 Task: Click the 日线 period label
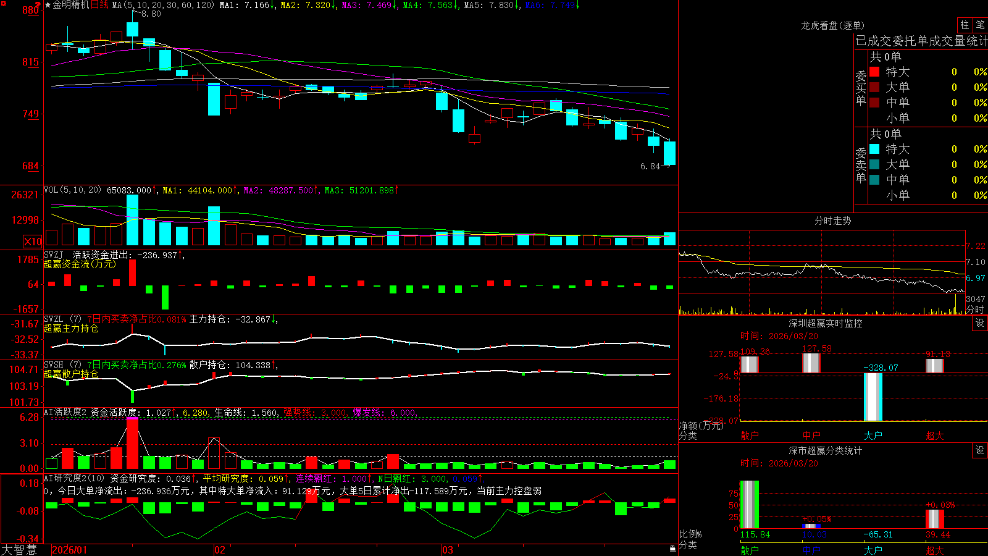point(99,5)
